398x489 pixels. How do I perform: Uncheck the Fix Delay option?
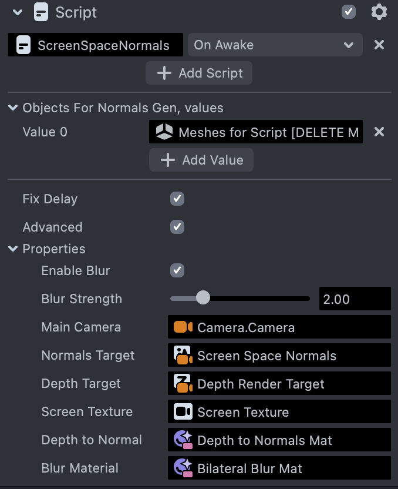pyautogui.click(x=177, y=199)
